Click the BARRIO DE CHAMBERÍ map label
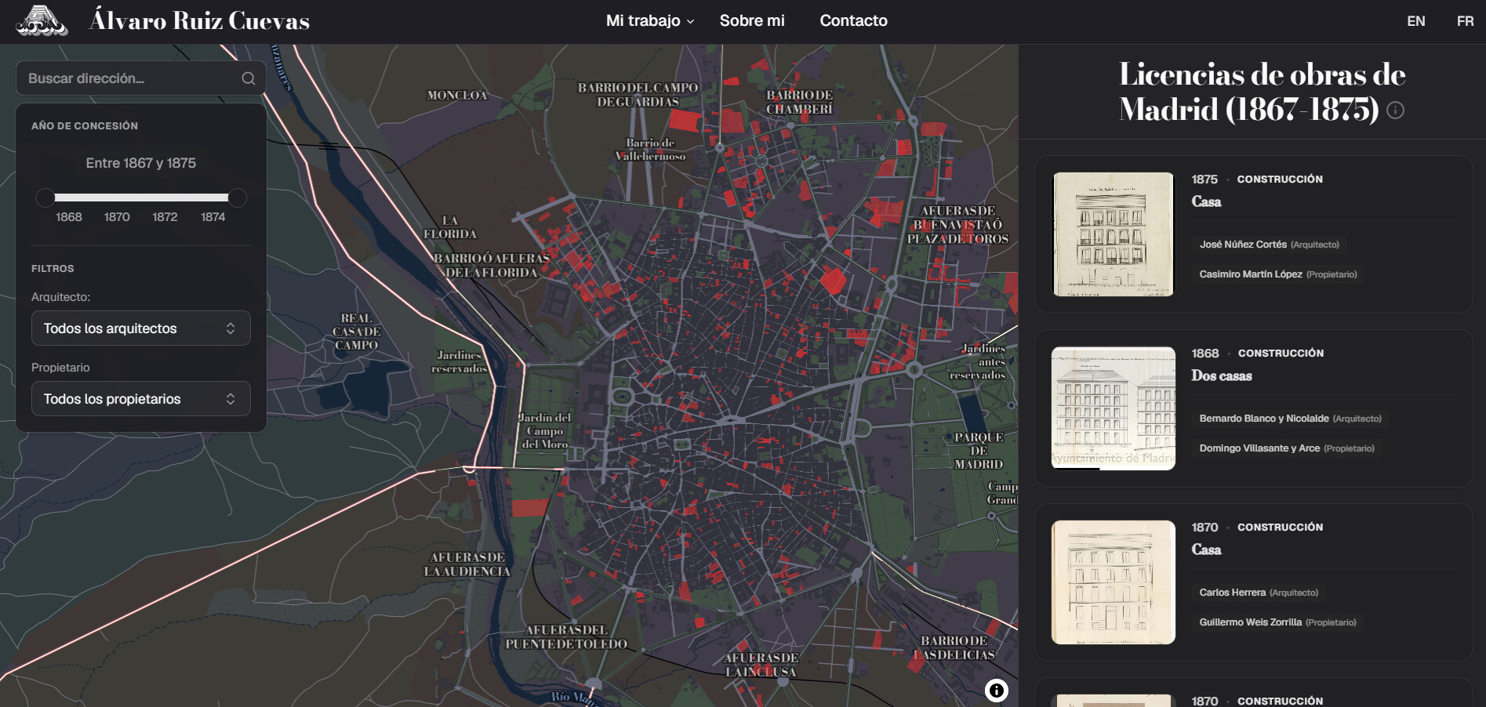This screenshot has height=707, width=1486. pos(799,102)
